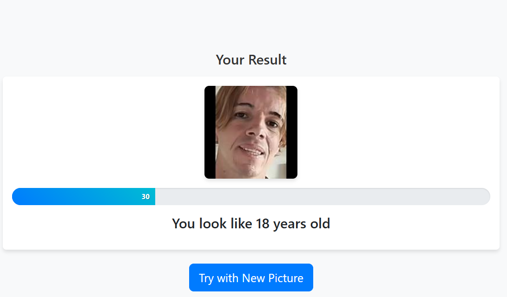Click the words years old in result text
Viewport: 507px width, 297px height.
tap(302, 224)
